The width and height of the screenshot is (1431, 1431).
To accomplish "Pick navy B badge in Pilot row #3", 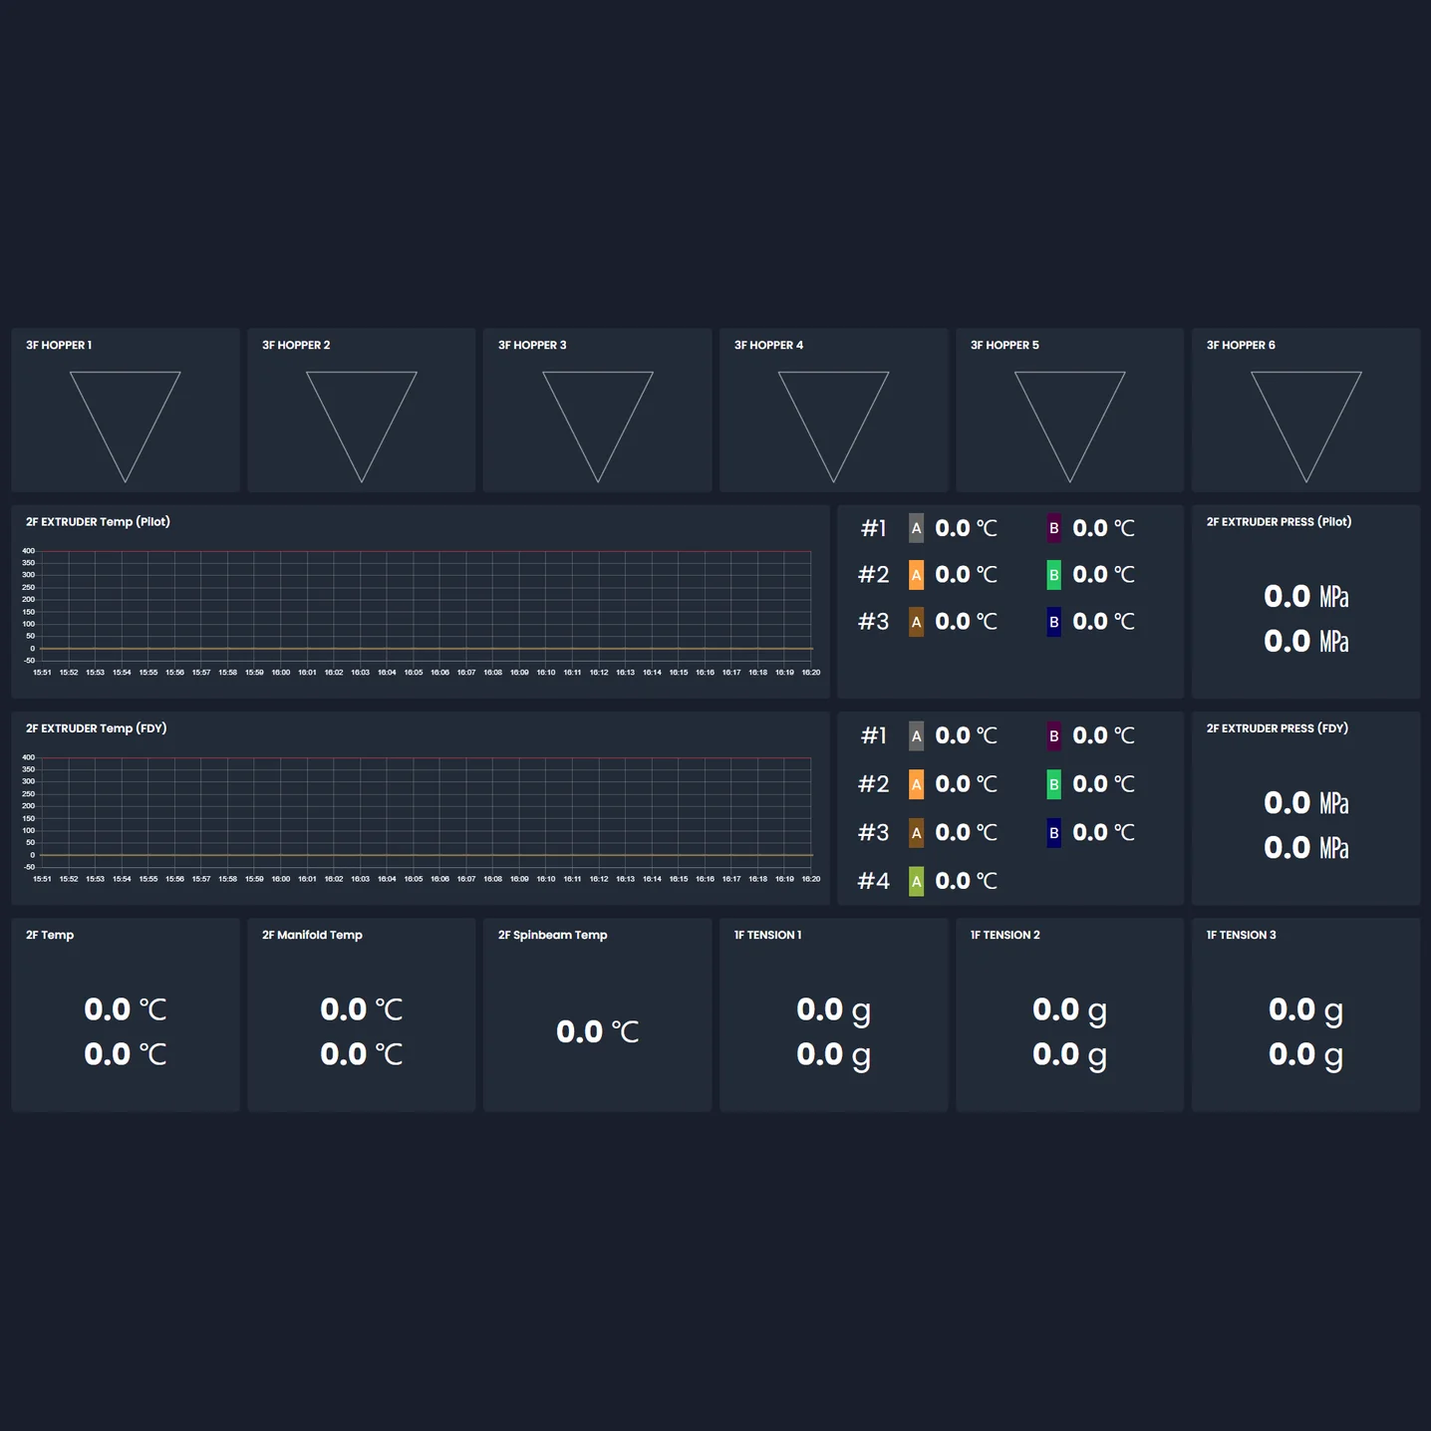I will click(x=1053, y=622).
